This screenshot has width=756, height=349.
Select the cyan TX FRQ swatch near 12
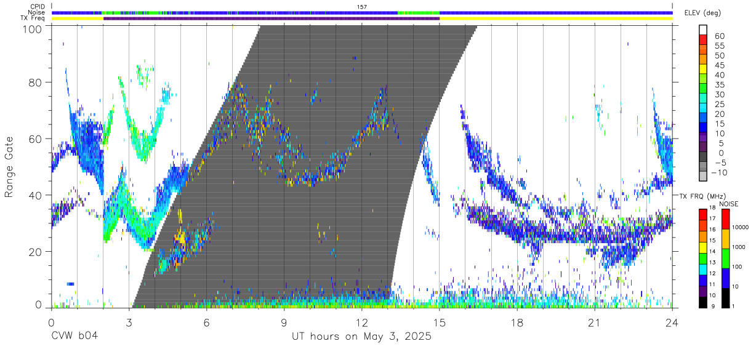(702, 270)
